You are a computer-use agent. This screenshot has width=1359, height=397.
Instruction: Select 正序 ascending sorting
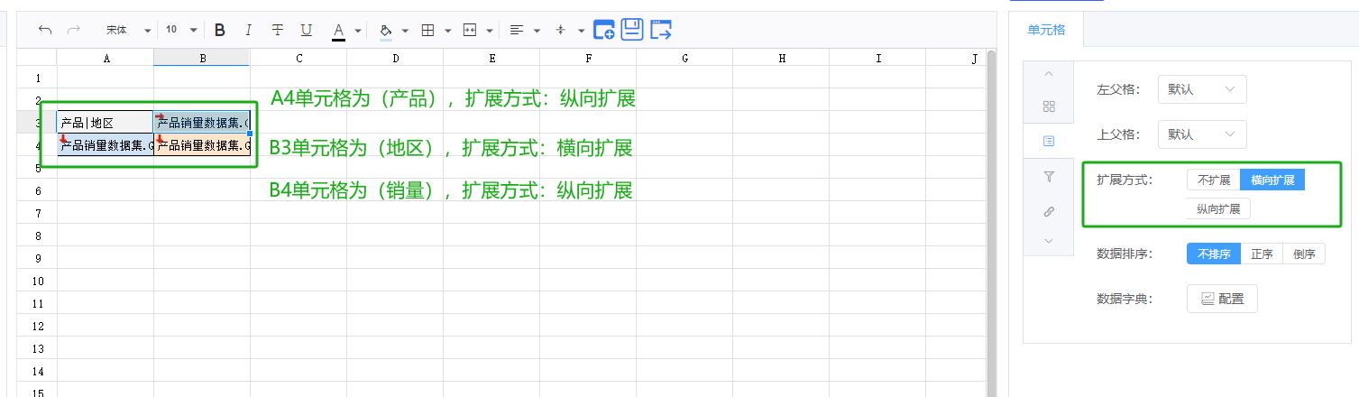(x=1262, y=254)
